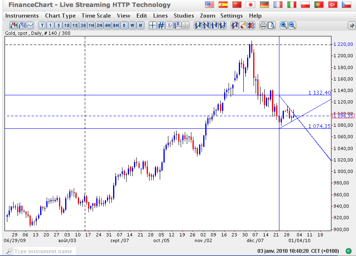Image resolution: width=356 pixels, height=256 pixels.
Task: Toggle the grid display button
Action: coord(161,25)
